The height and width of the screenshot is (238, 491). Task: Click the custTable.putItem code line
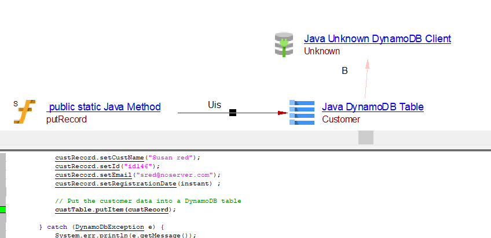click(x=115, y=209)
